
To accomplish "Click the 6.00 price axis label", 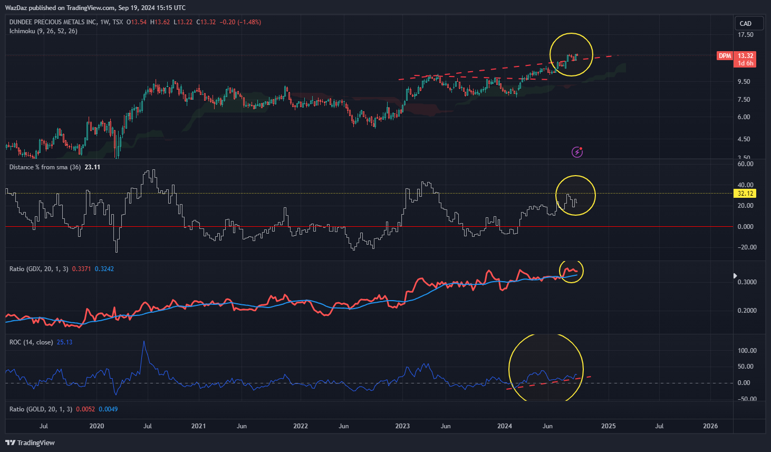I will click(744, 117).
